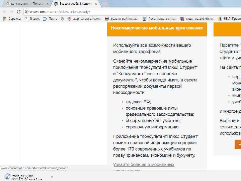The height and width of the screenshot is (181, 241).
Task: Close the Google search tab
Action: point(48,4)
